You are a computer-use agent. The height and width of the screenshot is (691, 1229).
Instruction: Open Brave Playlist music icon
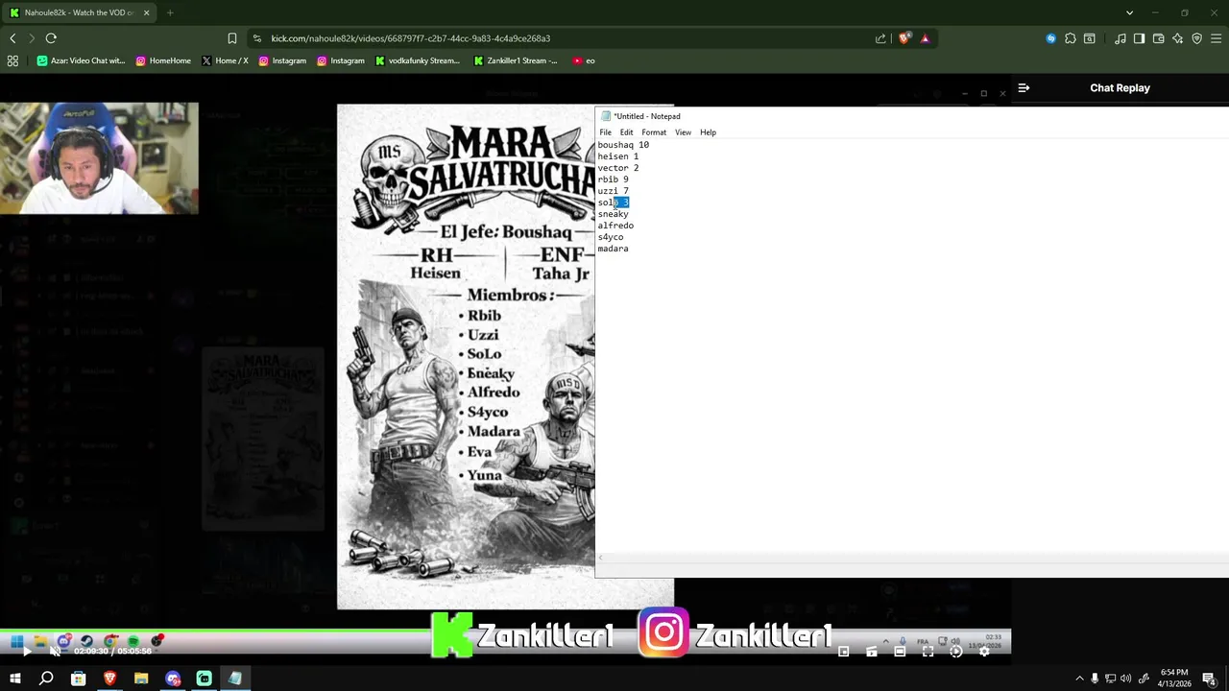pyautogui.click(x=1121, y=38)
